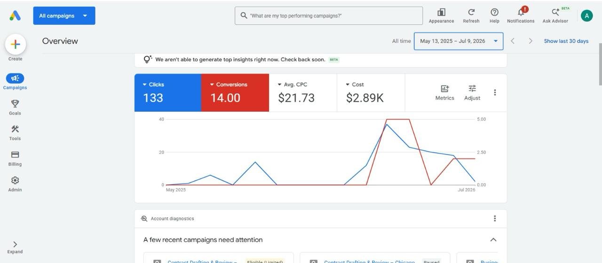Click the insights lightbulb icon
The width and height of the screenshot is (602, 263).
(x=148, y=59)
